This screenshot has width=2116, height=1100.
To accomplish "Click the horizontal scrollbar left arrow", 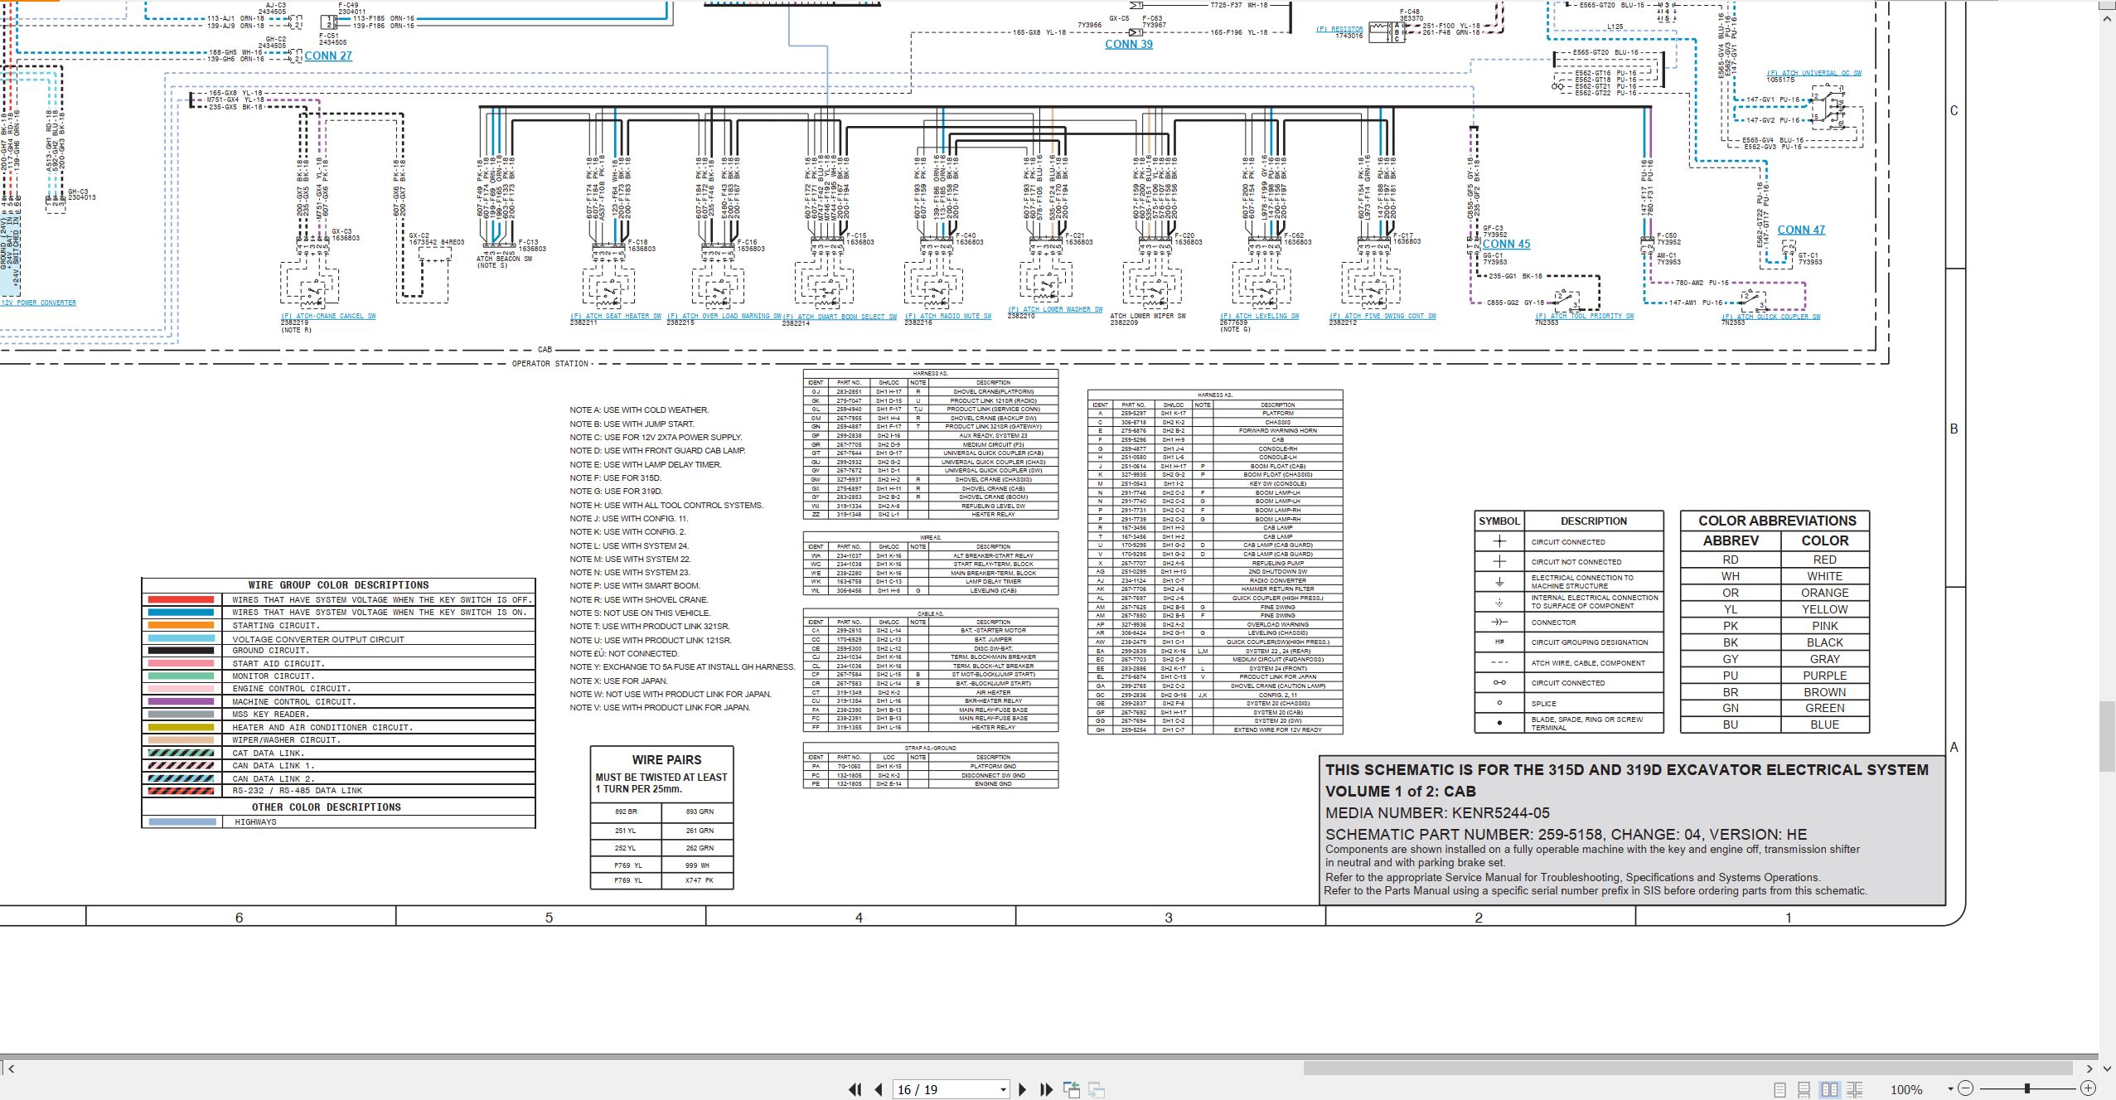I will pos(11,1069).
